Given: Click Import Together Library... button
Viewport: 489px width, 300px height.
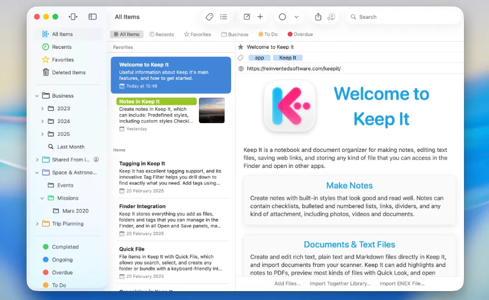Looking at the screenshot, I should [x=340, y=283].
